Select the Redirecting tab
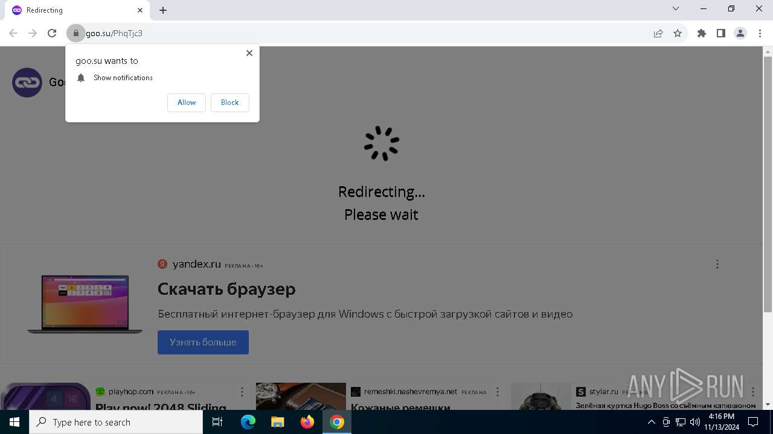The image size is (773, 434). 77,10
